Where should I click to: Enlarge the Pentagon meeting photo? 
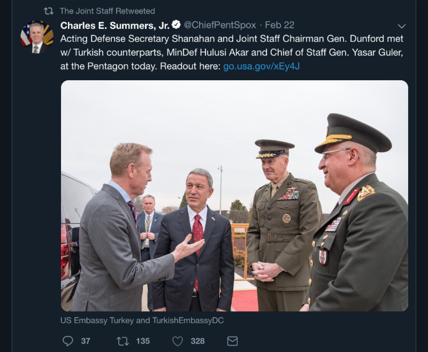(x=234, y=196)
